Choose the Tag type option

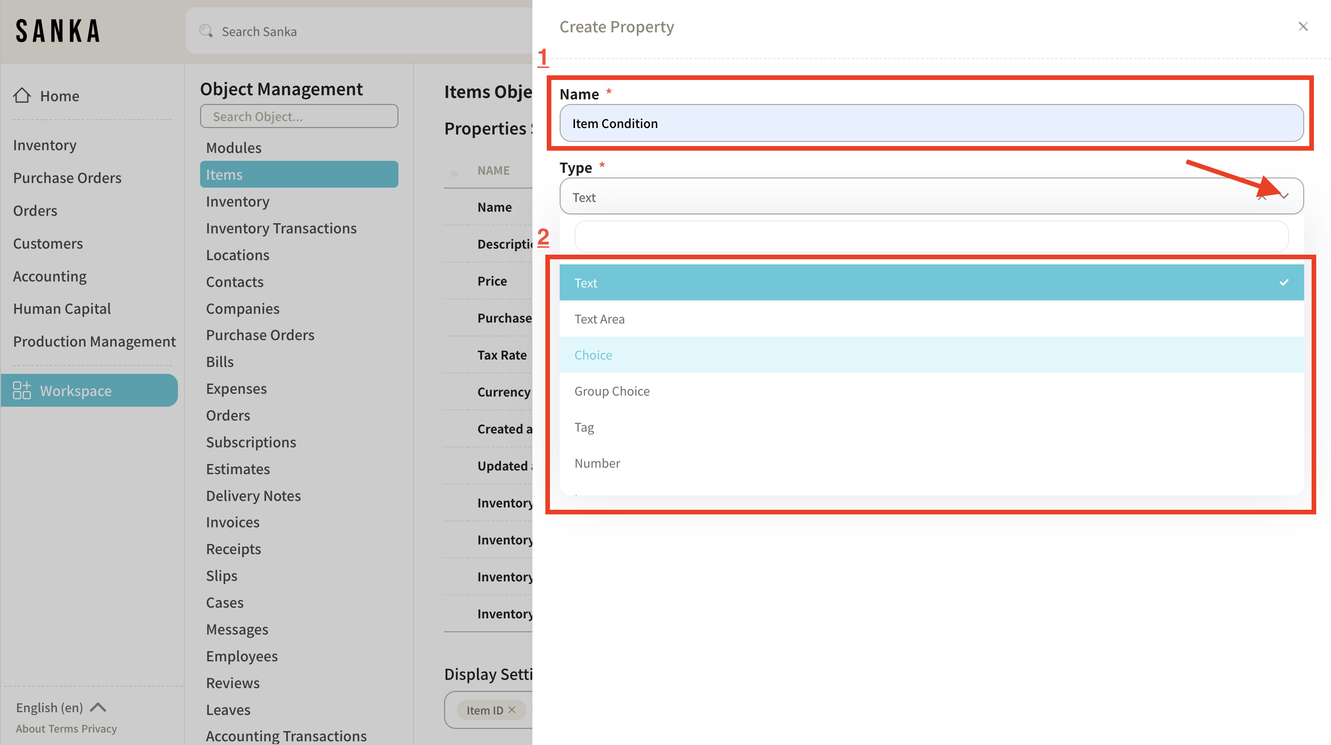tap(584, 427)
